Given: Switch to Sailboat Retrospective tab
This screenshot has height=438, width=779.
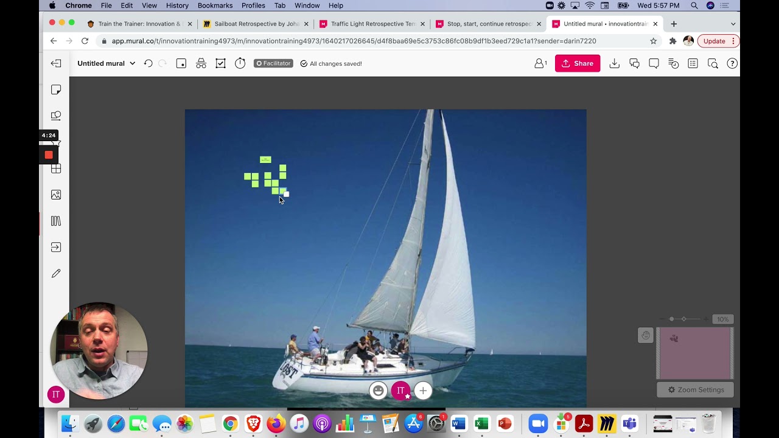Looking at the screenshot, I should [x=256, y=24].
